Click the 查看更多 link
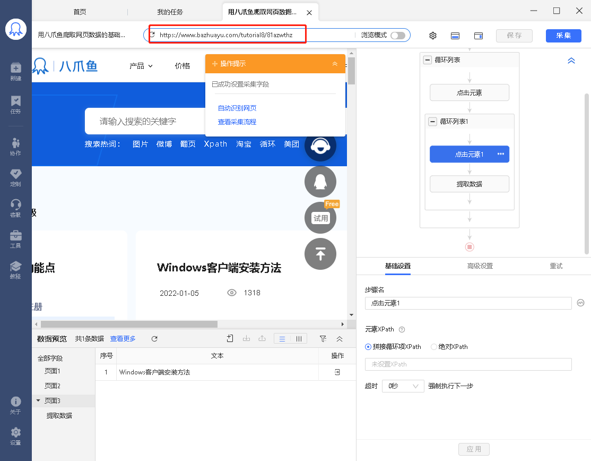Screen dimensions: 591x461 (123, 339)
